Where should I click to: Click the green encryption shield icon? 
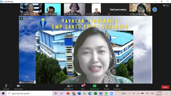(x=22, y=18)
